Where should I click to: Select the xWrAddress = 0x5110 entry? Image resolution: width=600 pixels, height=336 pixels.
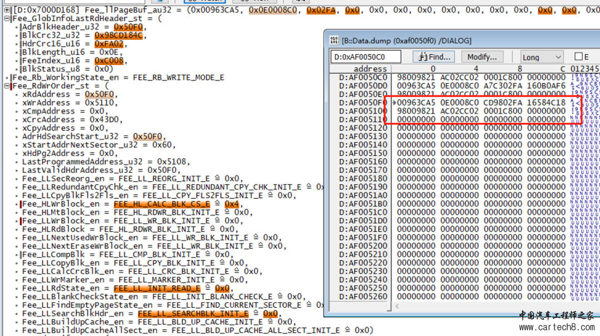coord(69,103)
